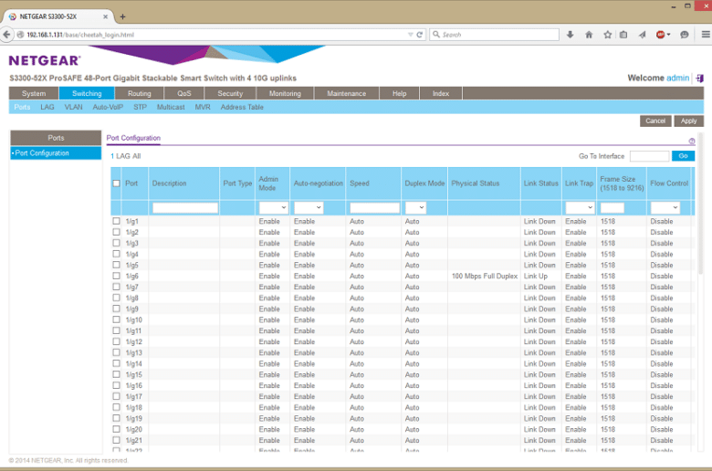Screen dimensions: 712x471
Task: Go to the browser home icon
Action: coord(589,35)
